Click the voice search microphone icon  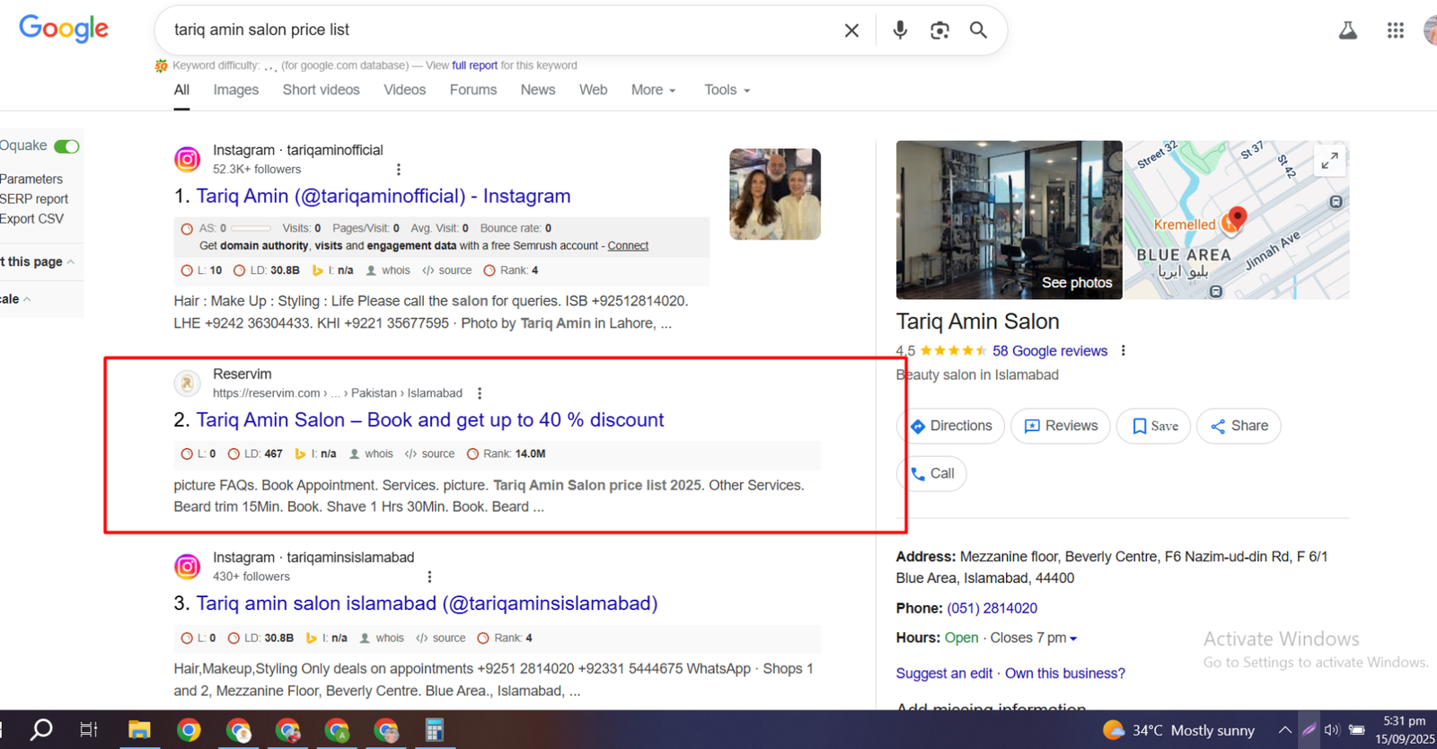tap(899, 31)
